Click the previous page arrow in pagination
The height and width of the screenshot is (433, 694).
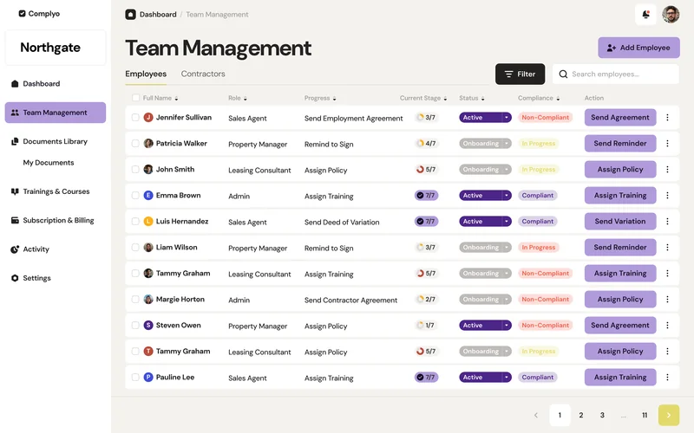(536, 415)
